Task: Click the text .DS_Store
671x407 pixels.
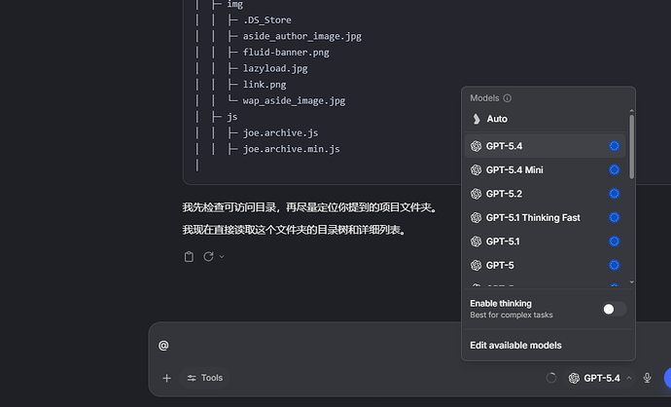Action: pyautogui.click(x=267, y=20)
